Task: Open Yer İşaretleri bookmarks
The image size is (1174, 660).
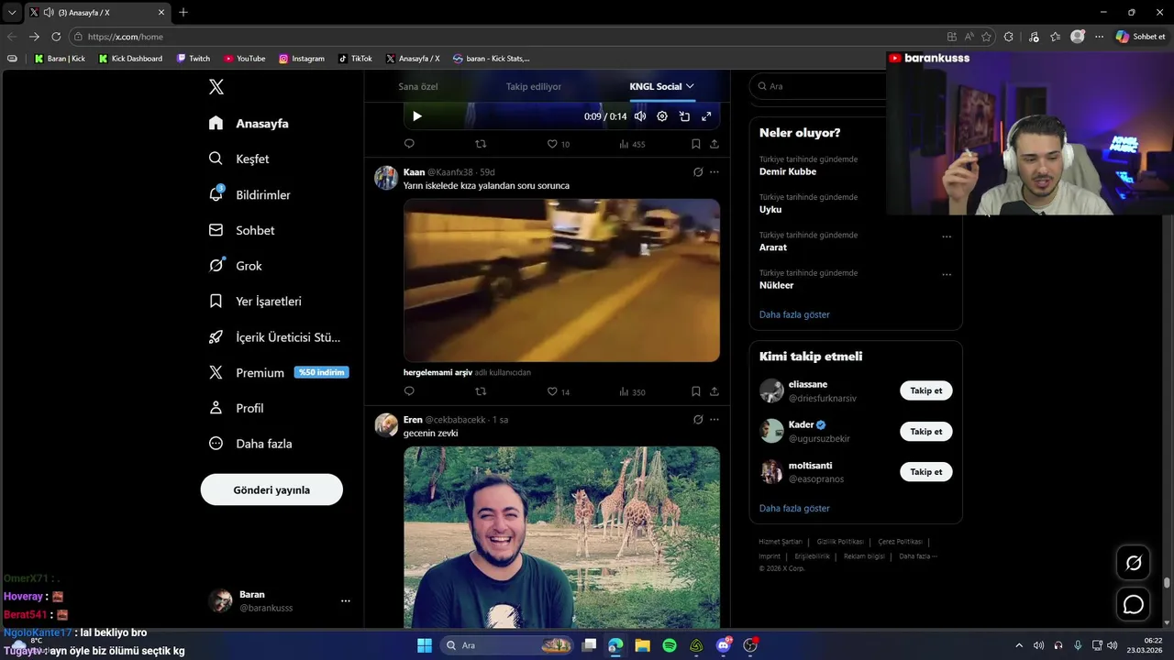Action: (x=254, y=301)
